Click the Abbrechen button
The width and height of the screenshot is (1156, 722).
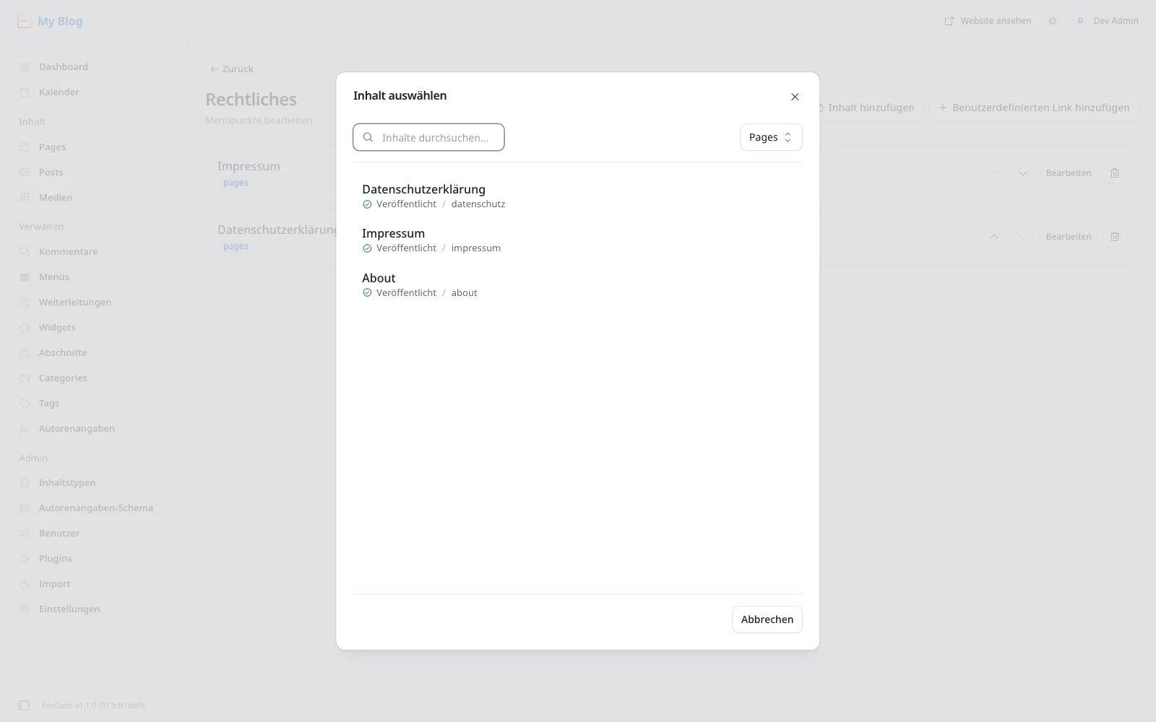tap(767, 619)
